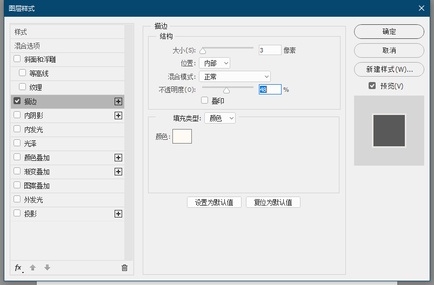Screen dimensions: 434x285
Task: Enable the 光泽 checkbox
Action: [x=17, y=143]
